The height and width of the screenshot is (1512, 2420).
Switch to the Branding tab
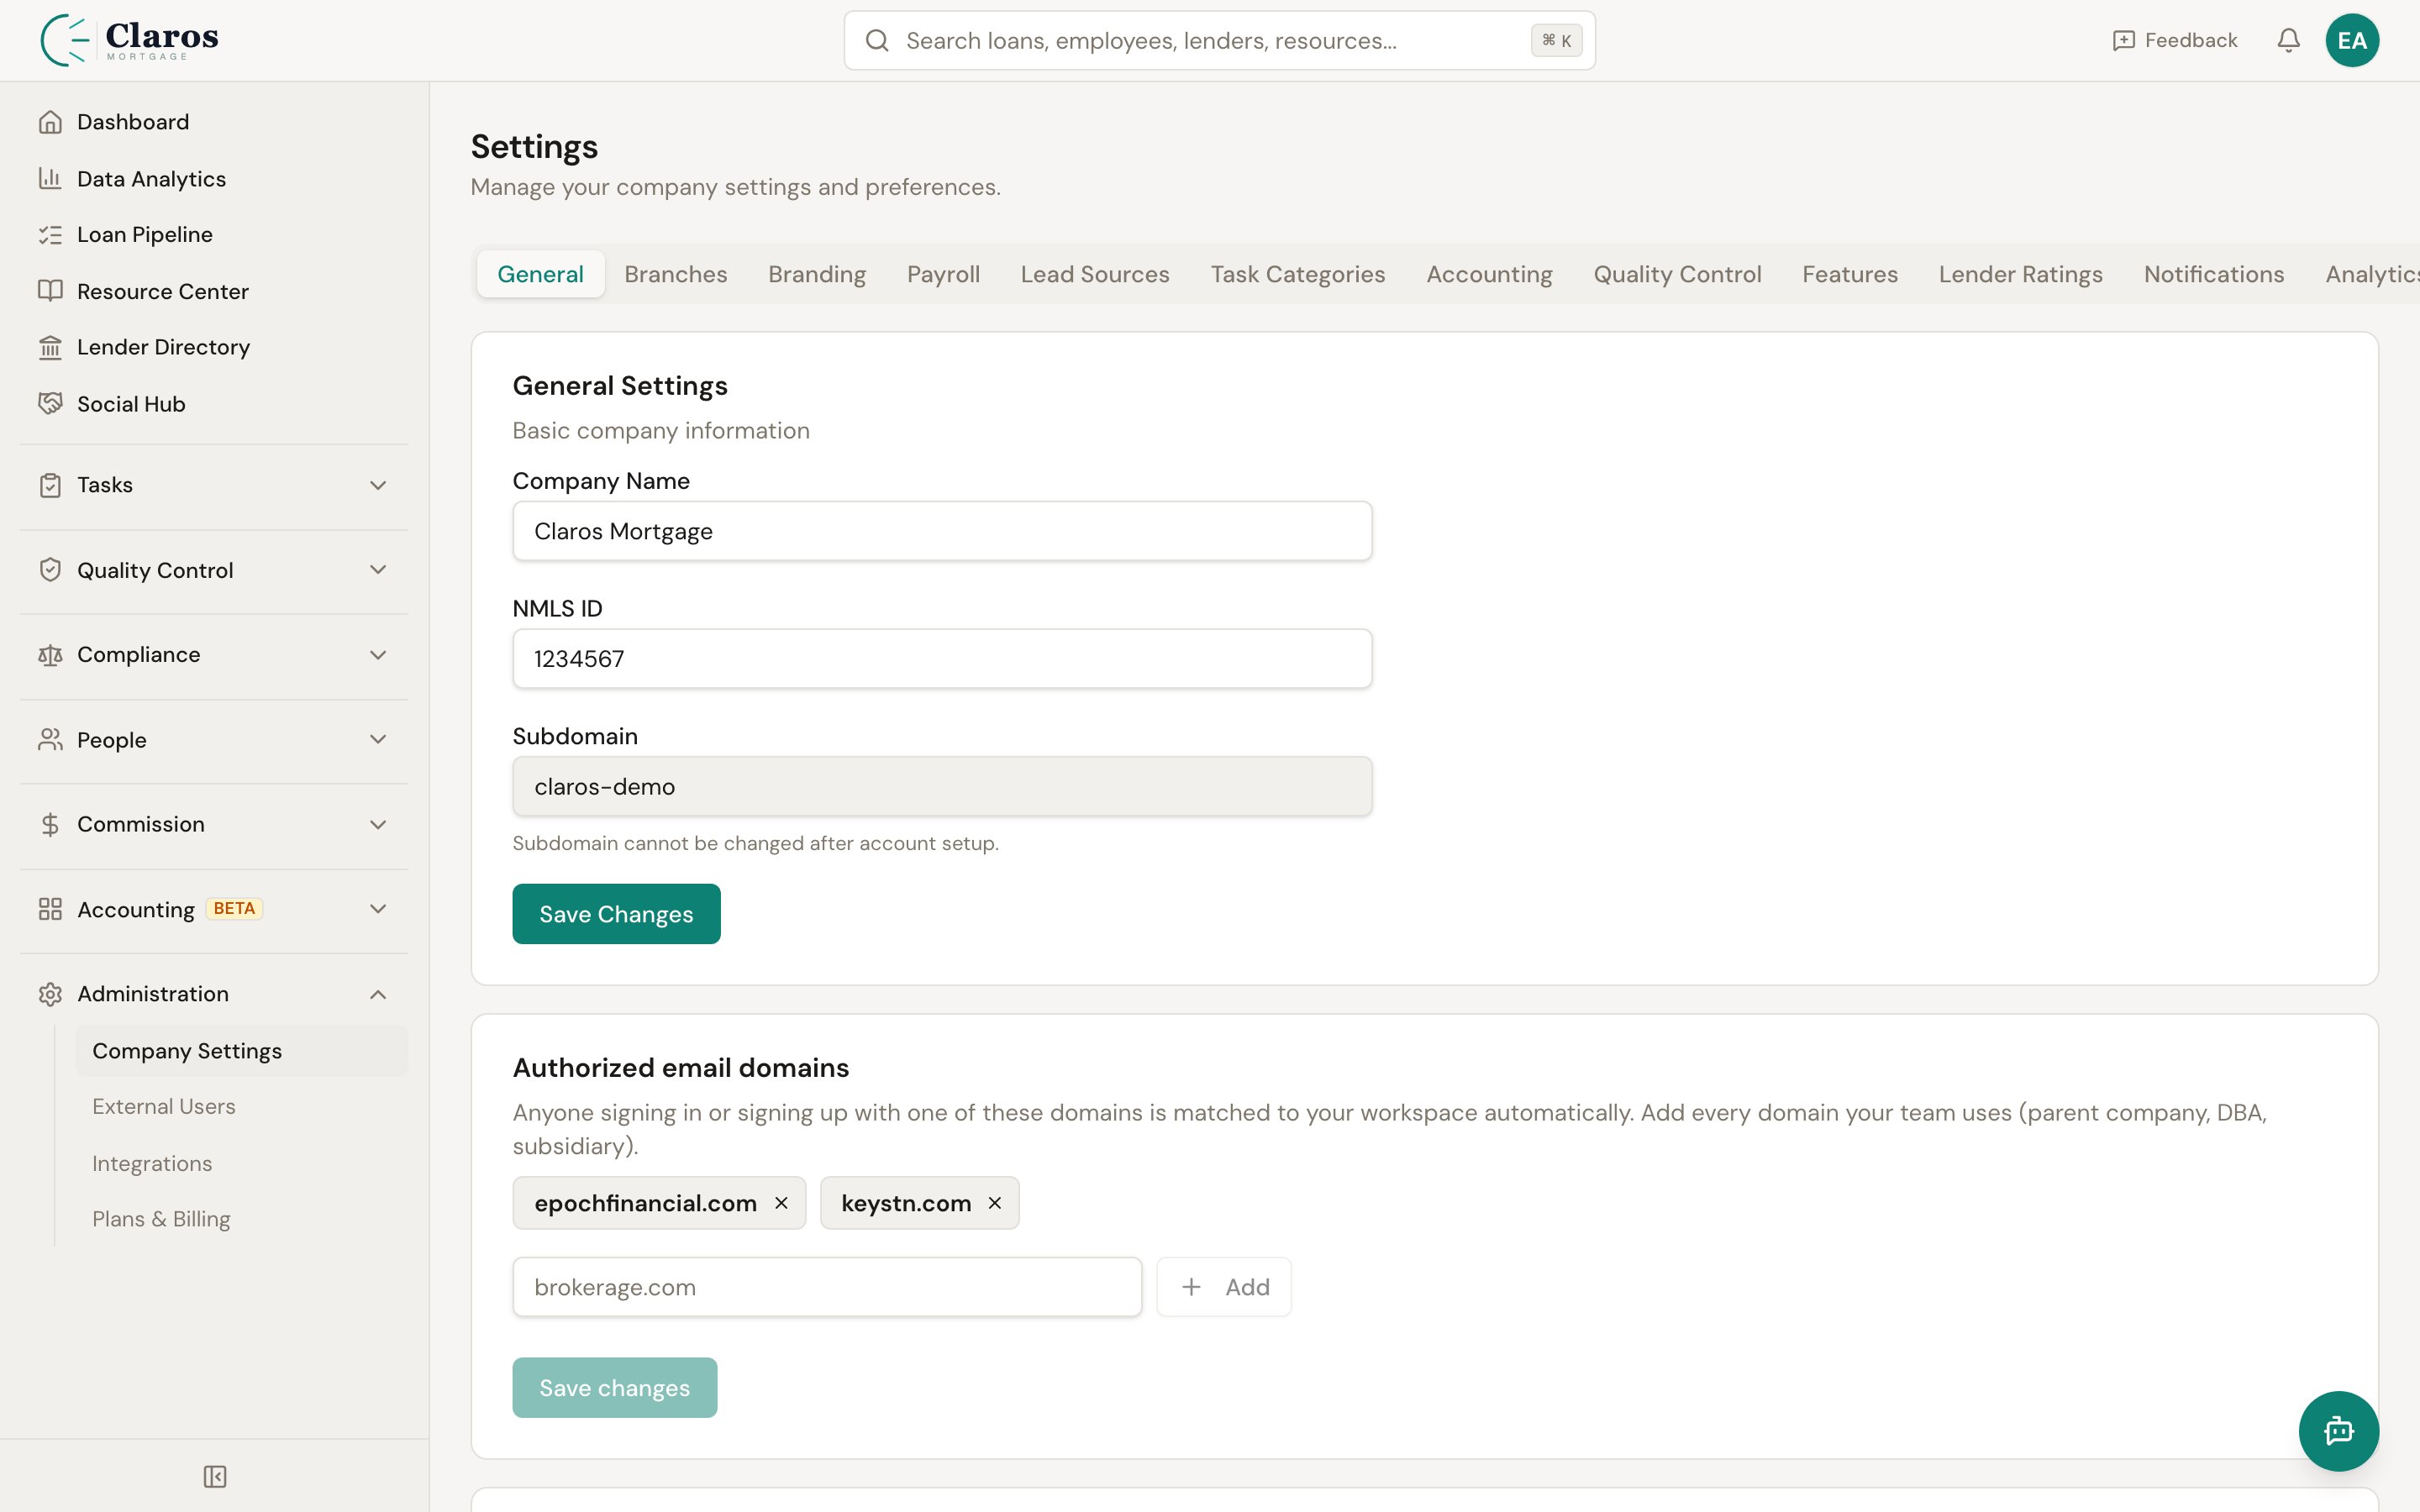pyautogui.click(x=817, y=274)
